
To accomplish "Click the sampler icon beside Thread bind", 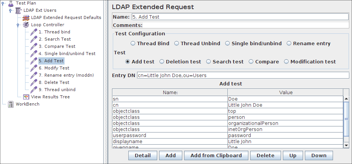I will 33,32.
